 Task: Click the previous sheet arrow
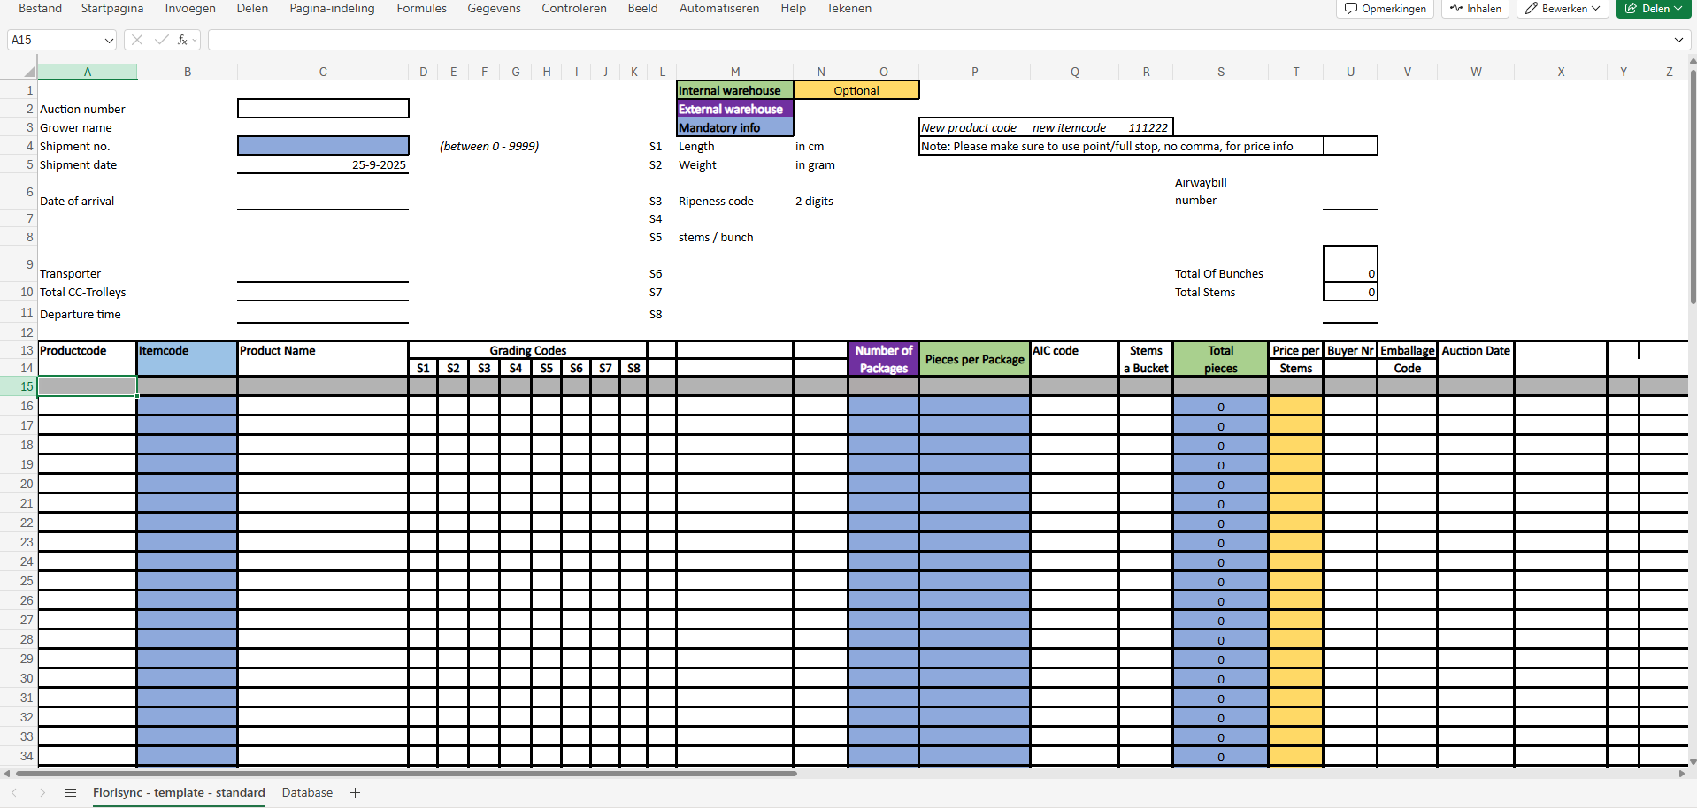(x=14, y=793)
